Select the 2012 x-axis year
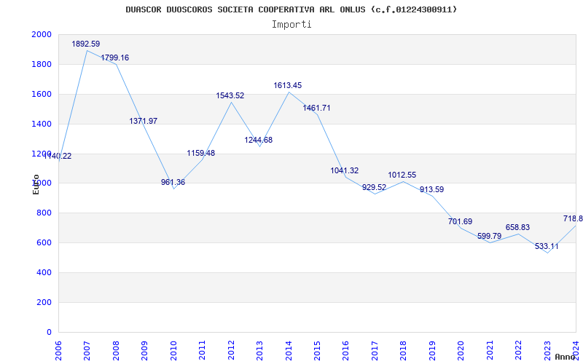The image size is (583, 364). pos(230,350)
